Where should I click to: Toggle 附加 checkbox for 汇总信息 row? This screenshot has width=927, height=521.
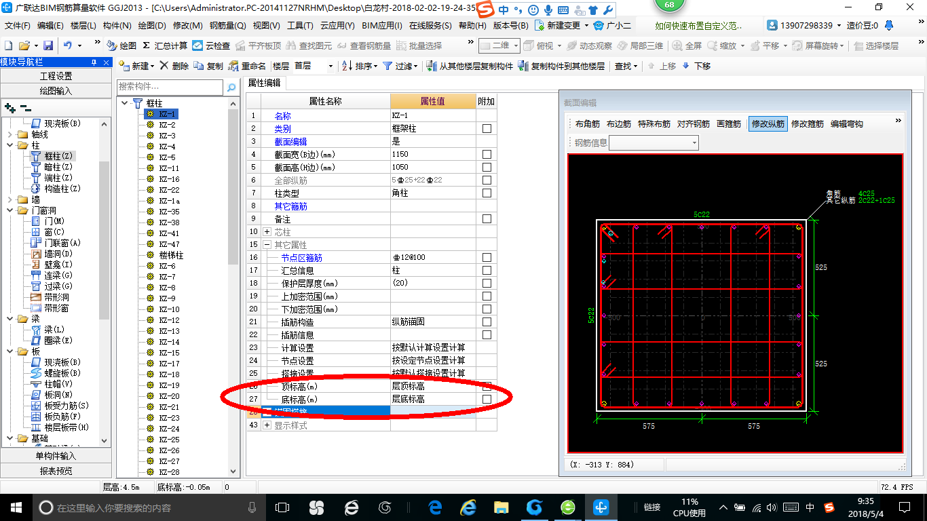pos(487,271)
